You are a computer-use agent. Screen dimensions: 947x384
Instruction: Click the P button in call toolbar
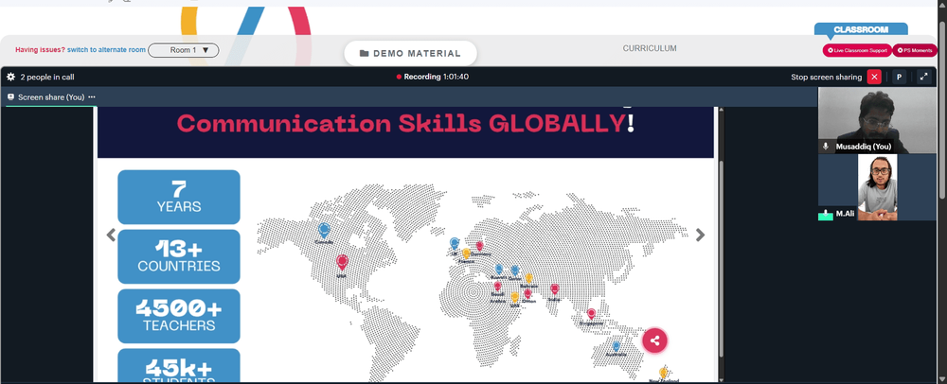point(899,78)
